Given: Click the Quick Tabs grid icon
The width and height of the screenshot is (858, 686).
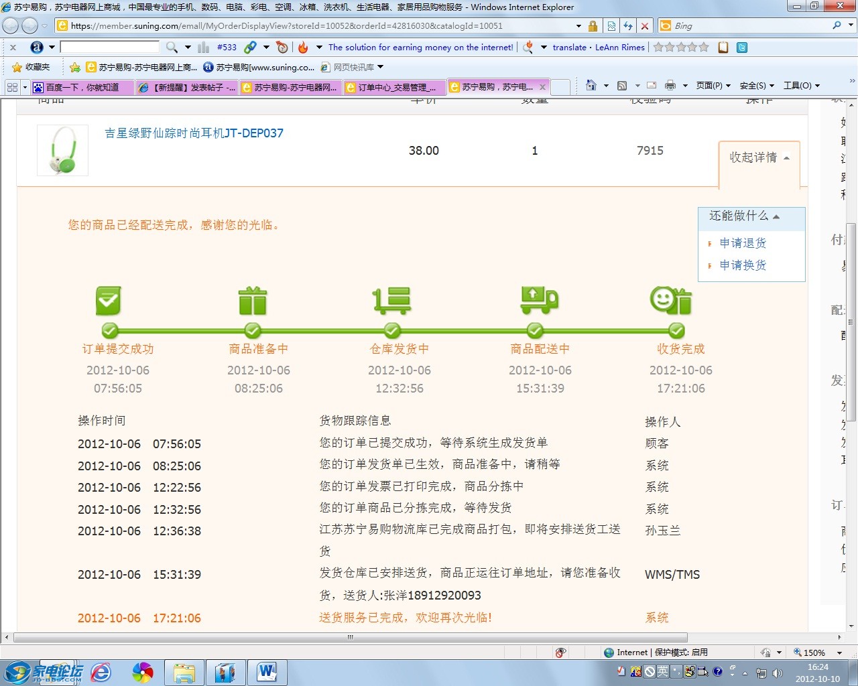Looking at the screenshot, I should pyautogui.click(x=12, y=87).
